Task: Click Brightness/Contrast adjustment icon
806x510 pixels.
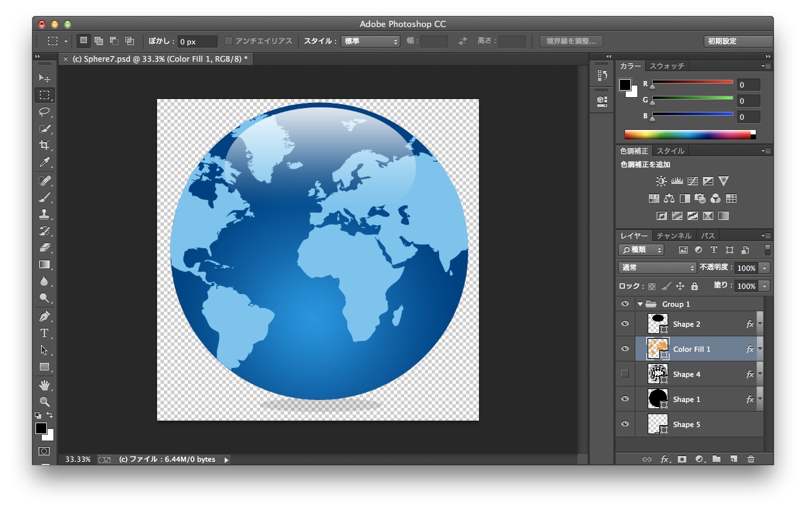Action: pyautogui.click(x=661, y=181)
